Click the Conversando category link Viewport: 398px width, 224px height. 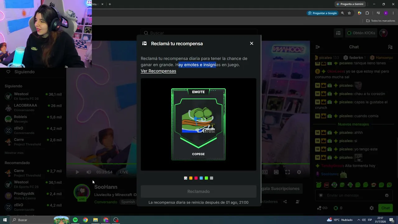point(106,202)
